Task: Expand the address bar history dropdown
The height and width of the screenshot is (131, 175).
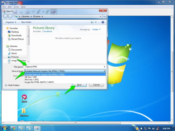Action: pos(101,16)
